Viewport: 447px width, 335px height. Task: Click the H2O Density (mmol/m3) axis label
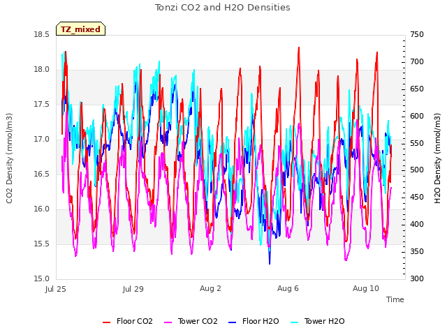437,158
